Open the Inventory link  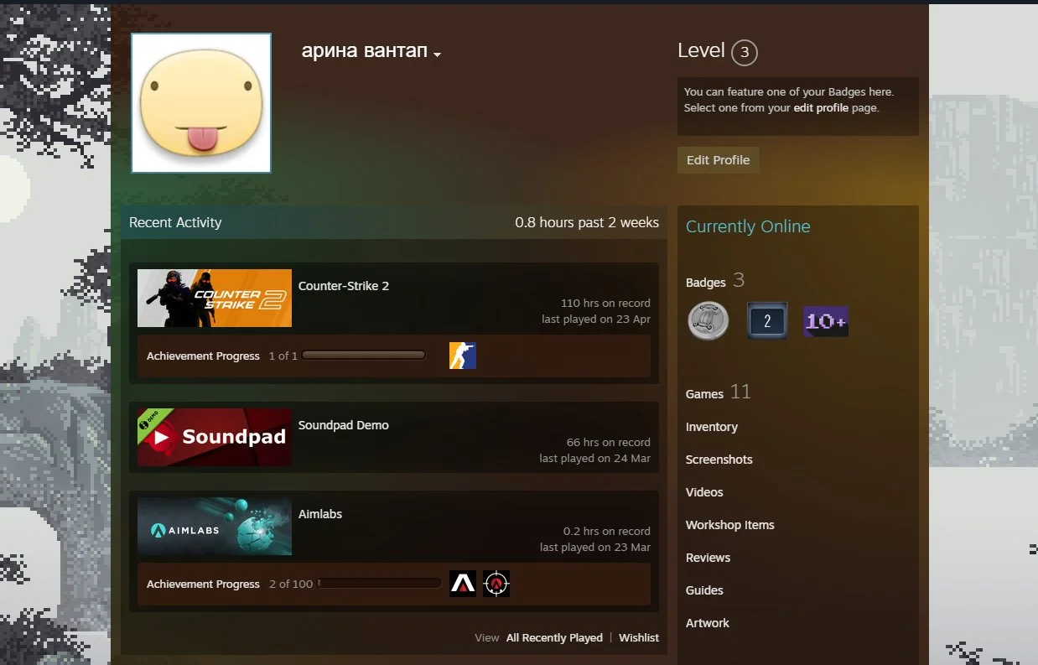point(712,427)
